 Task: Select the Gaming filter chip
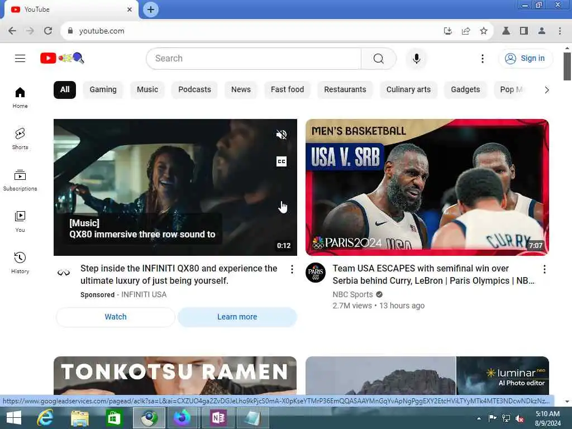103,90
